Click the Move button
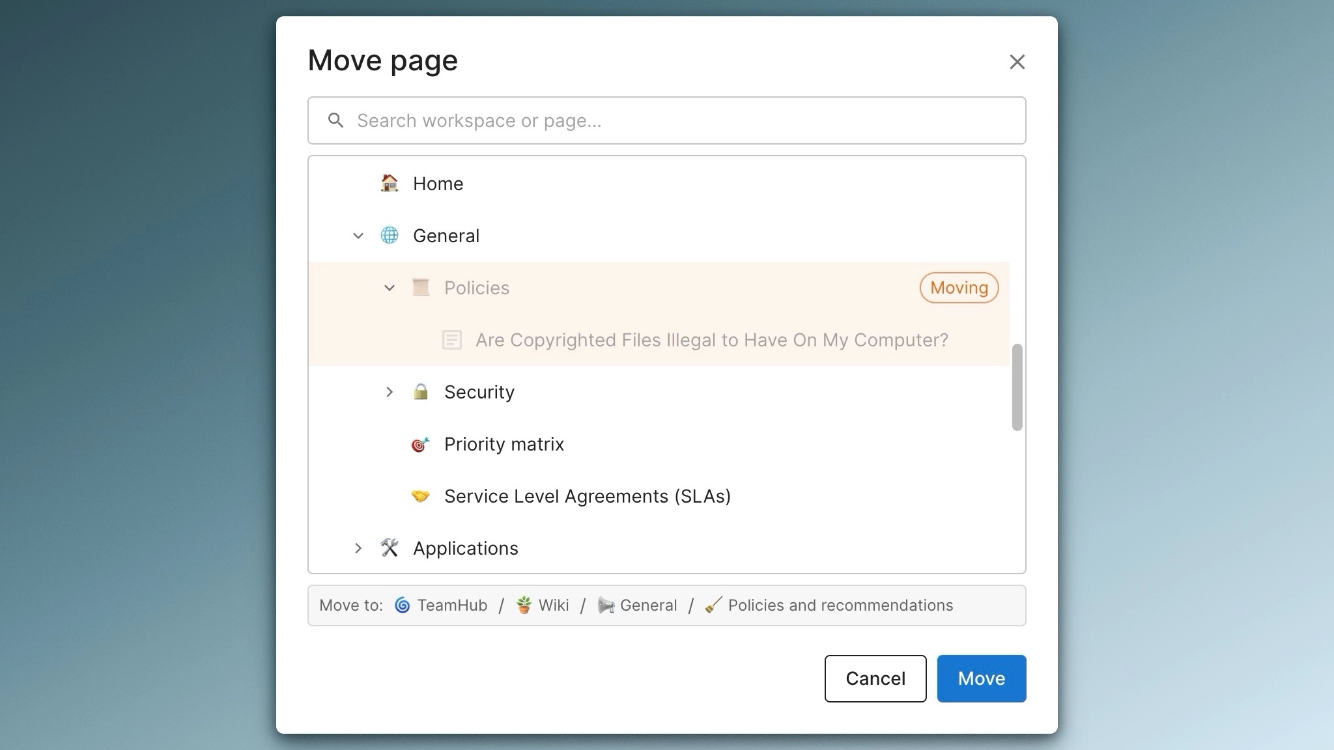Screen dimensions: 1334x750 [x=981, y=678]
